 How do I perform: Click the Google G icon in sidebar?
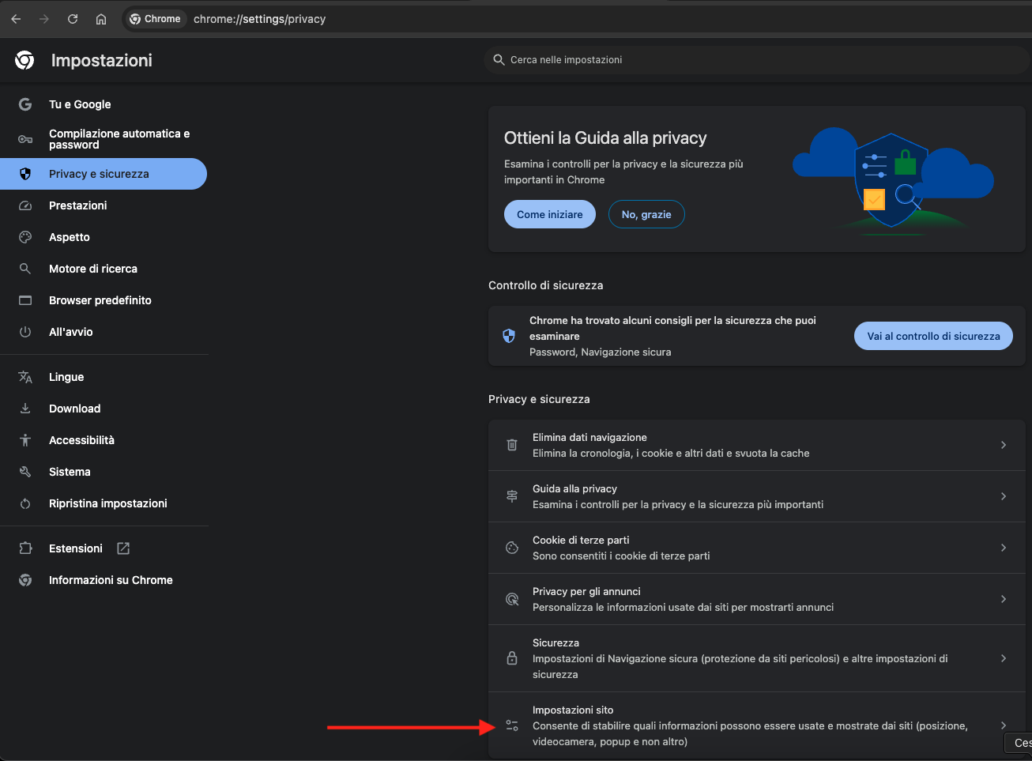click(x=25, y=104)
